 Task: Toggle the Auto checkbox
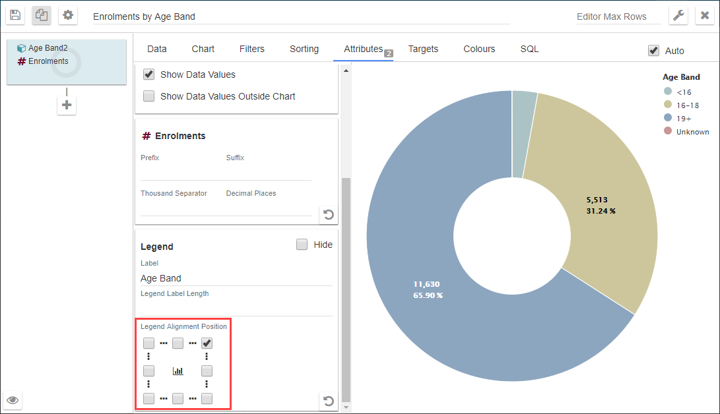coord(653,51)
